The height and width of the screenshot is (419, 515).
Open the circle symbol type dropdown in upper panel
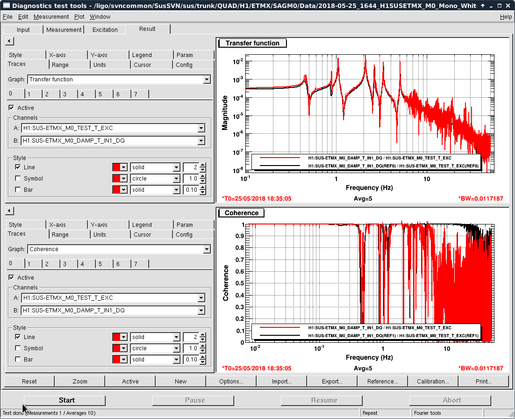click(x=176, y=179)
